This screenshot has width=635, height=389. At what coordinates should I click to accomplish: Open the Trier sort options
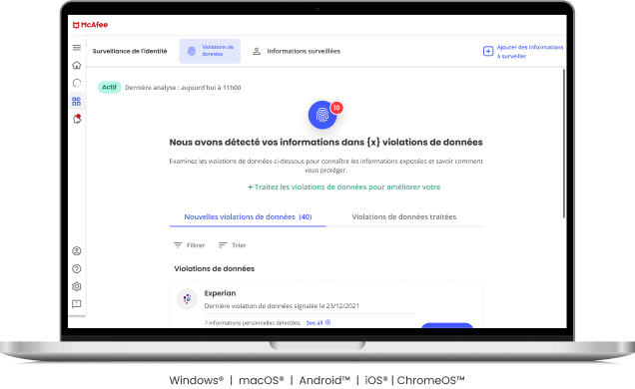[x=233, y=245]
